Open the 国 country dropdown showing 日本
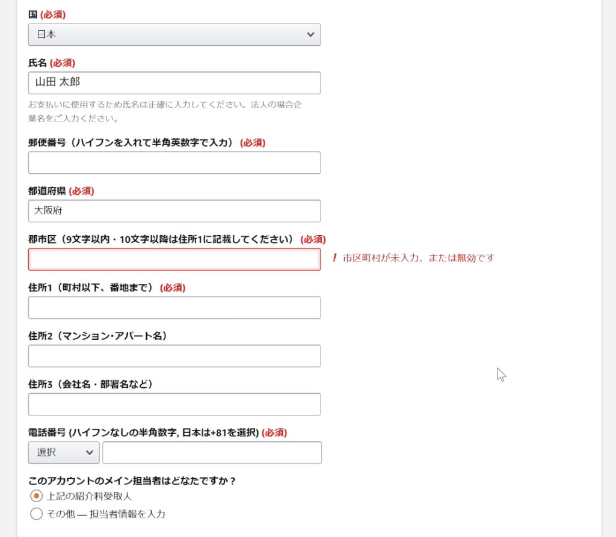616x537 pixels. pyautogui.click(x=174, y=34)
